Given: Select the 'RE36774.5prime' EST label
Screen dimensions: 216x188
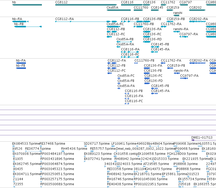Looking at the screenshot, I should (38, 149).
